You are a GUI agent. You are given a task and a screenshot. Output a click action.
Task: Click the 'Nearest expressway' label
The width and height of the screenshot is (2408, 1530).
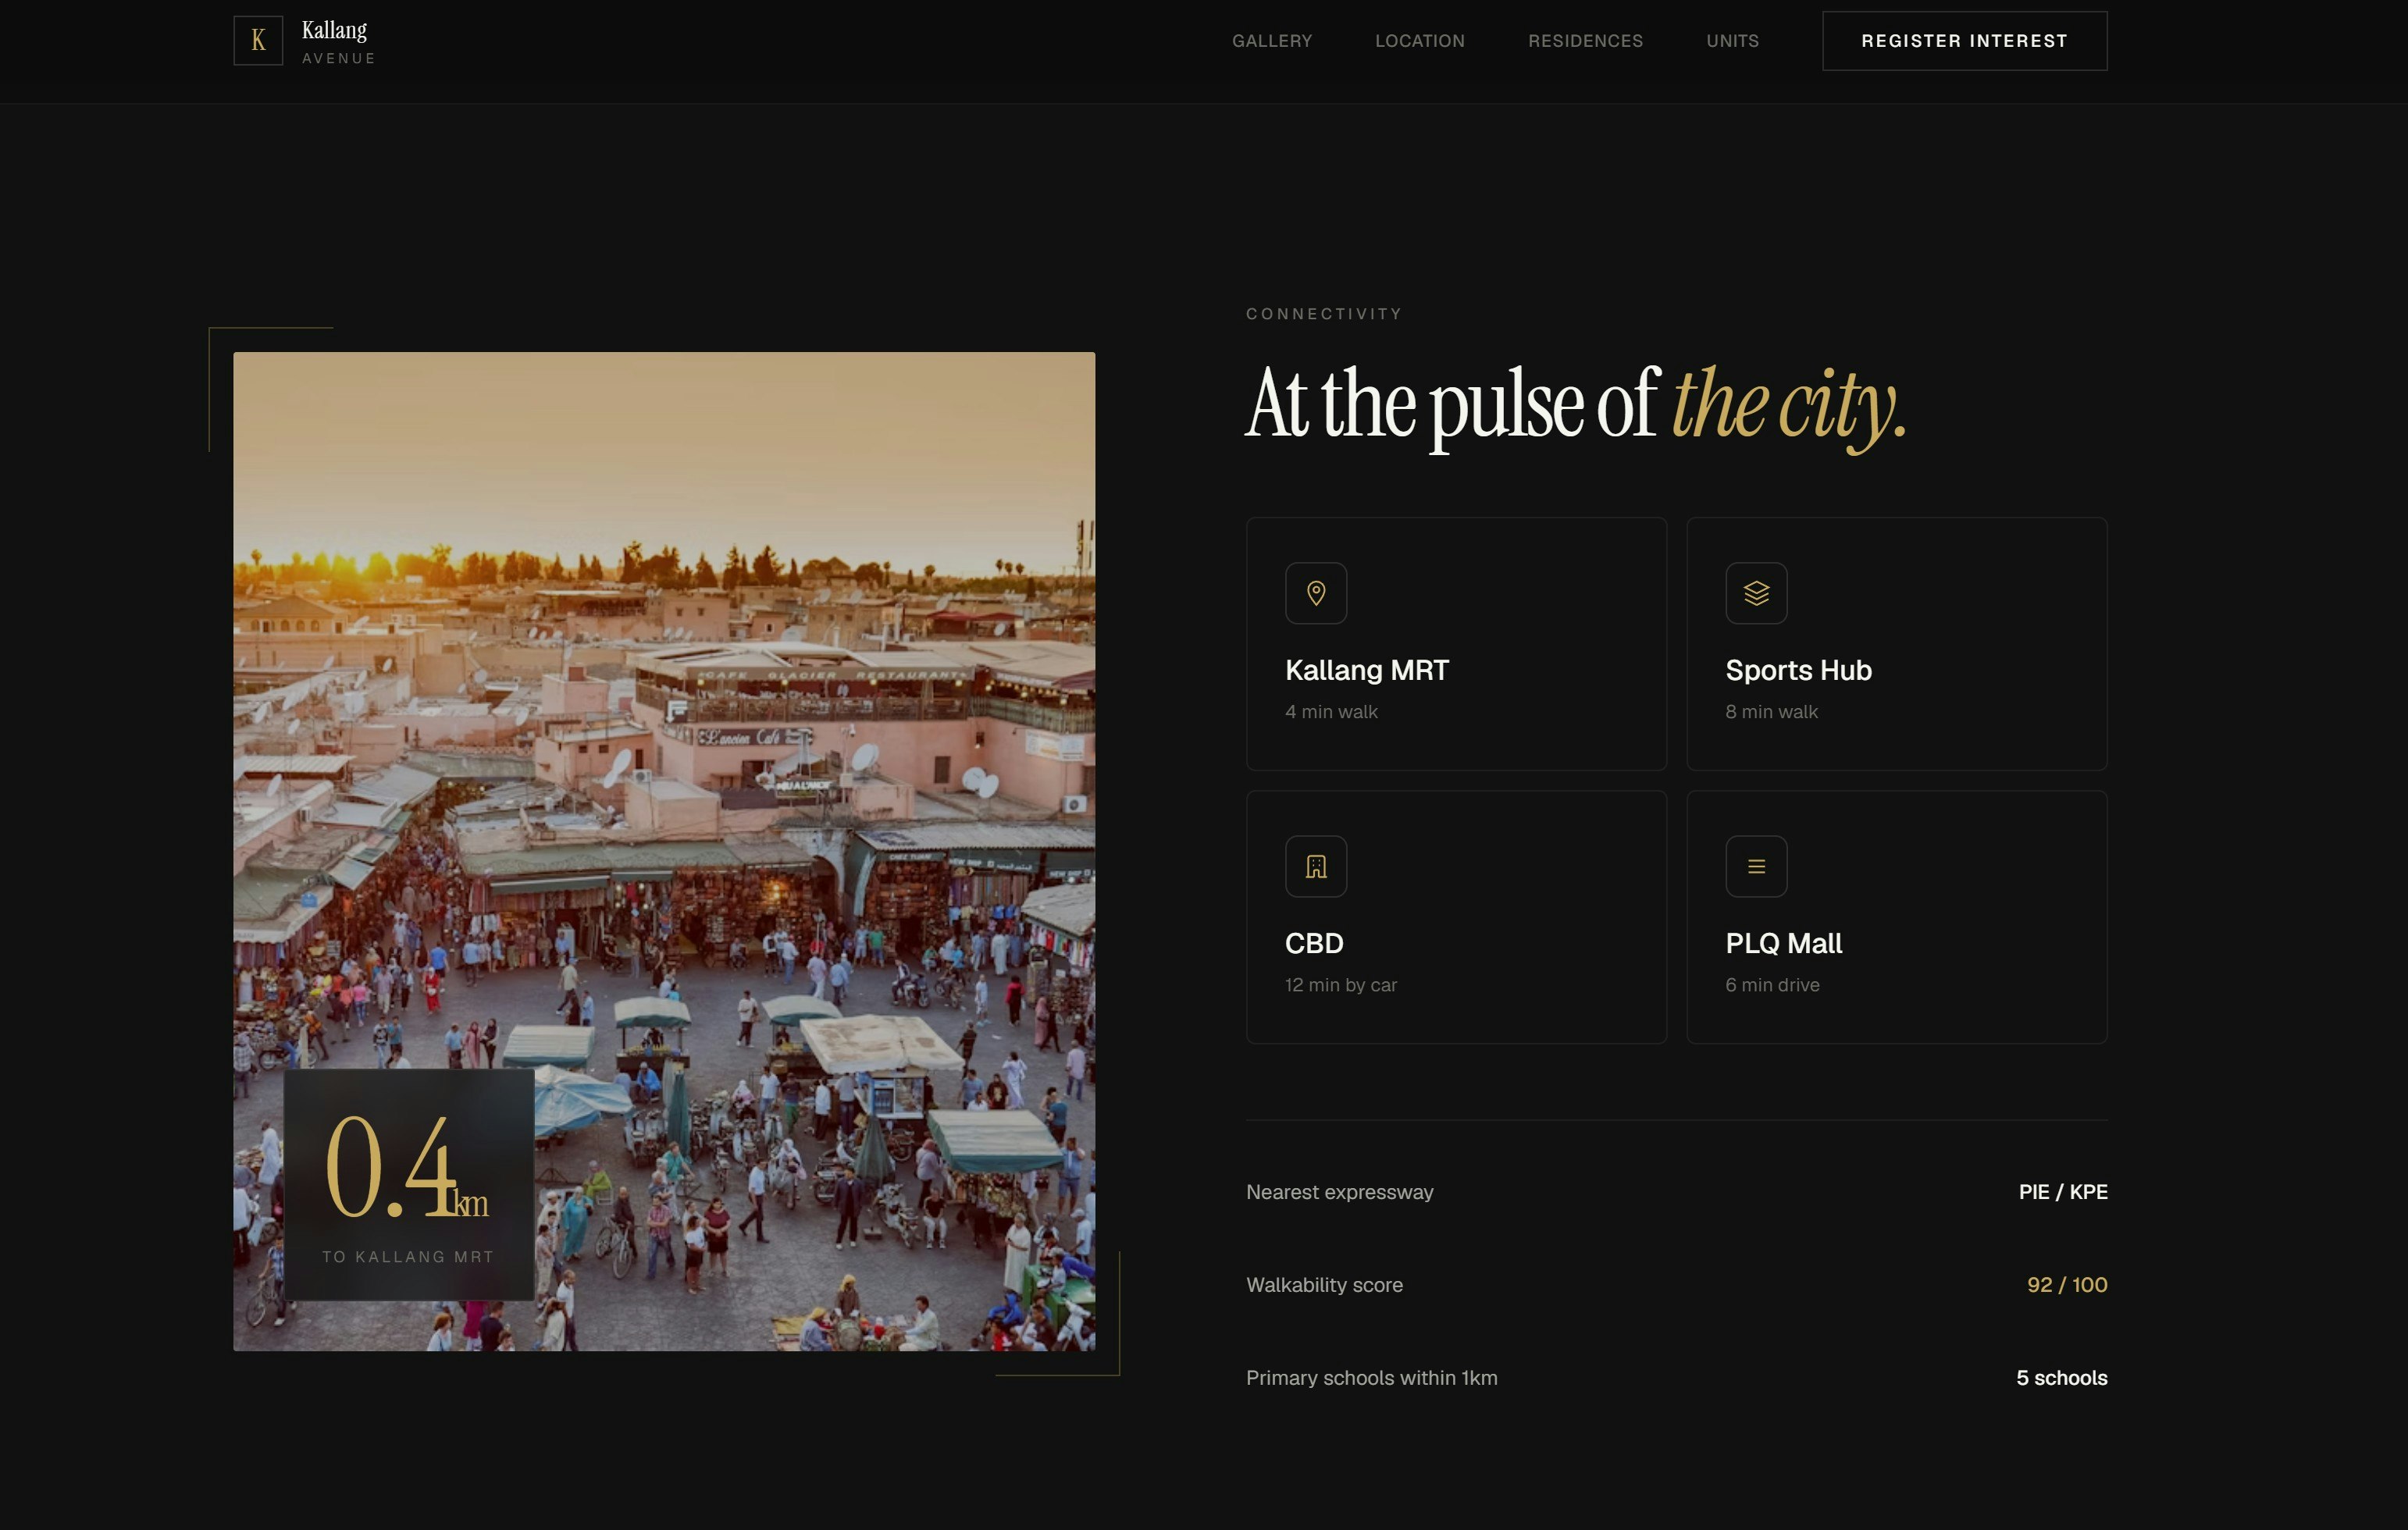point(1339,1192)
